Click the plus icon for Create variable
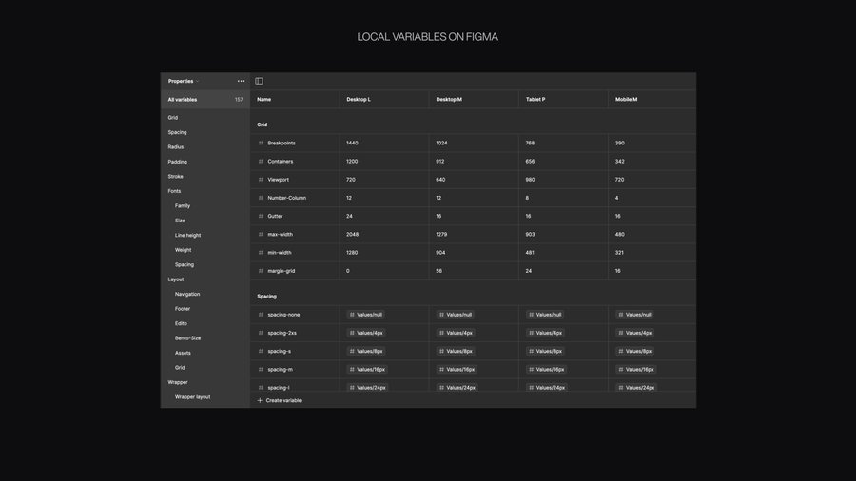This screenshot has height=481, width=856. click(x=260, y=400)
